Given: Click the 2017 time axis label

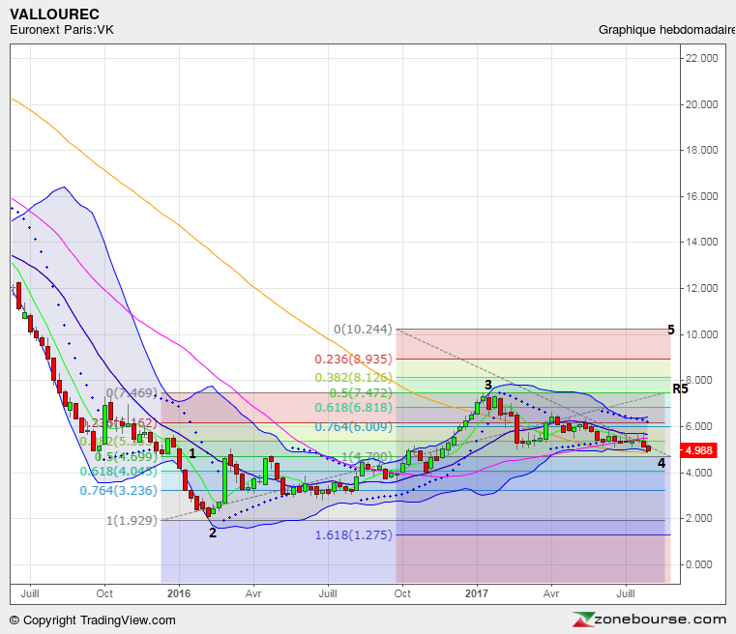Looking at the screenshot, I should (x=477, y=593).
